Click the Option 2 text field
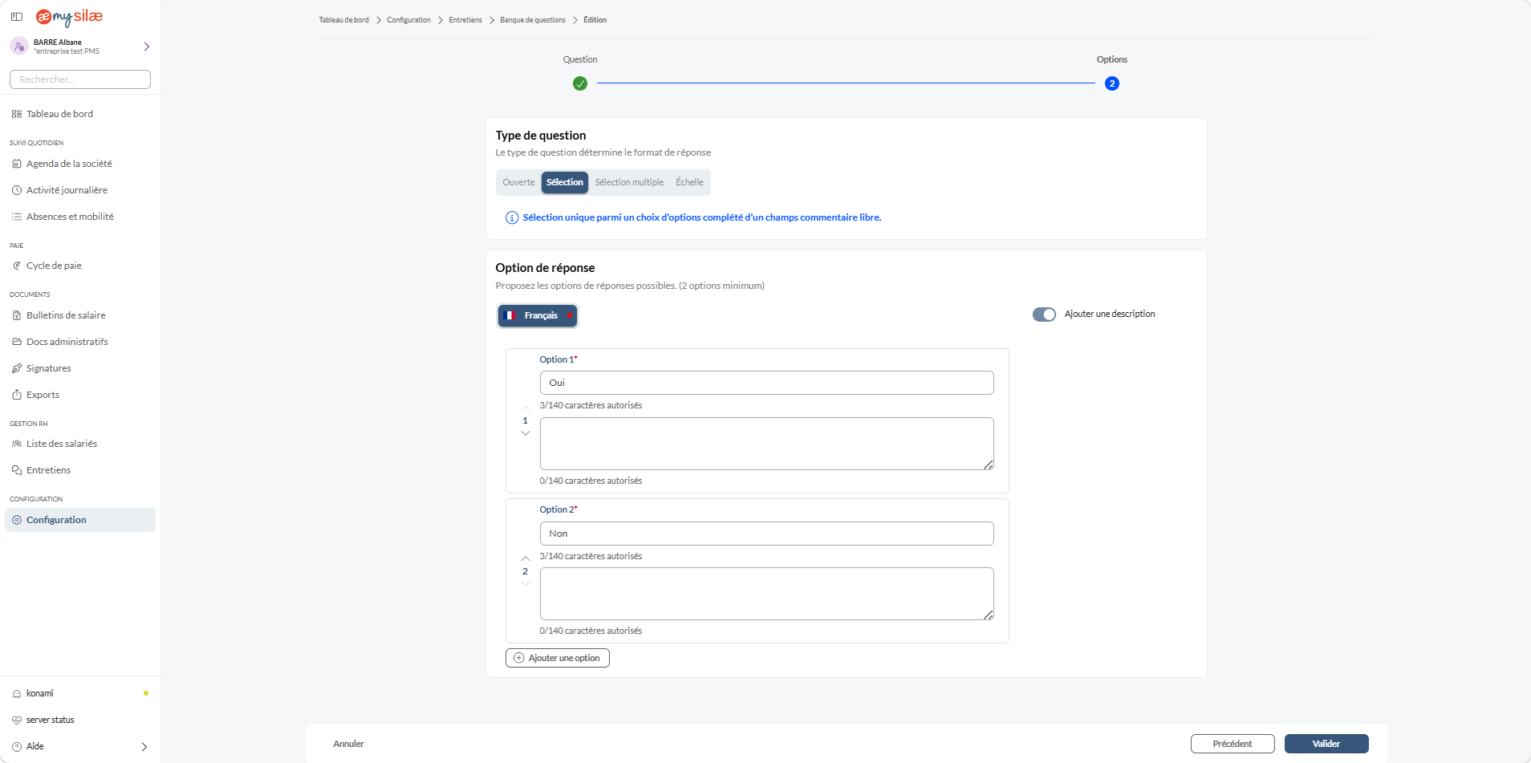 click(x=766, y=534)
